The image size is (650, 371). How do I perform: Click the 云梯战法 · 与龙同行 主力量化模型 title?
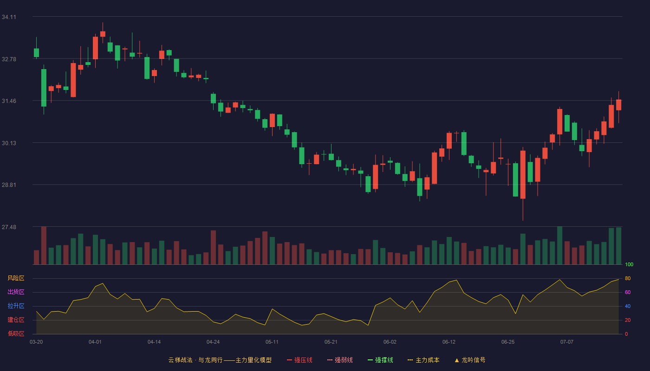[220, 360]
